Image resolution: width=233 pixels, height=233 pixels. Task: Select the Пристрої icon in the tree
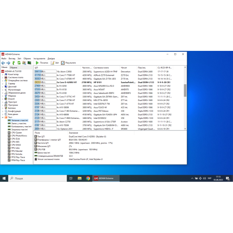[x=6, y=102]
